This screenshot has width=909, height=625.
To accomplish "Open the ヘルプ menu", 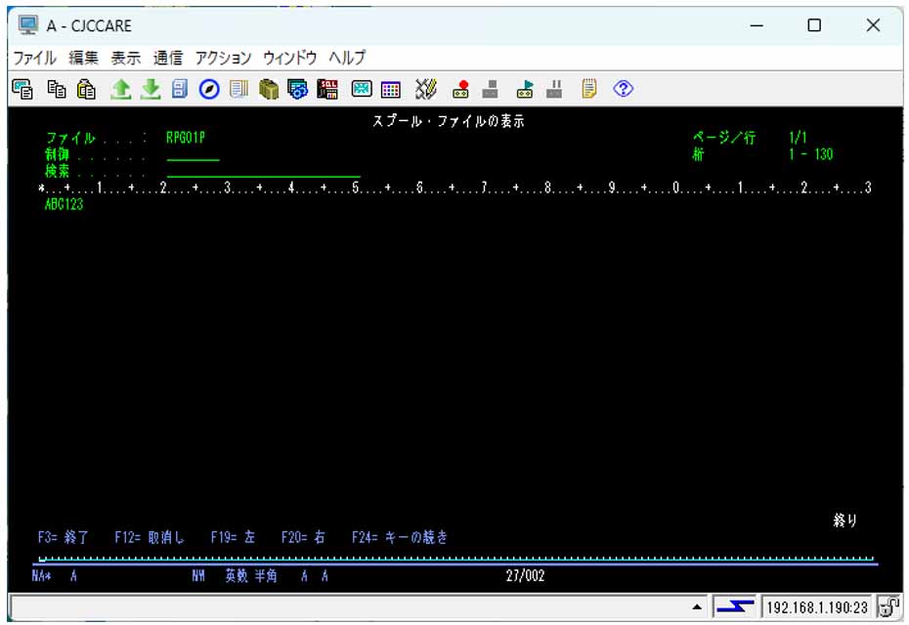I will pos(347,58).
